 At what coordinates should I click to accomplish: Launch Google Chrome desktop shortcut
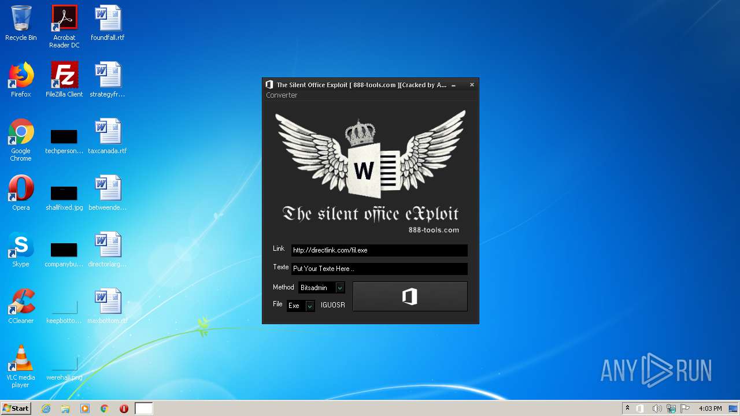coord(21,140)
